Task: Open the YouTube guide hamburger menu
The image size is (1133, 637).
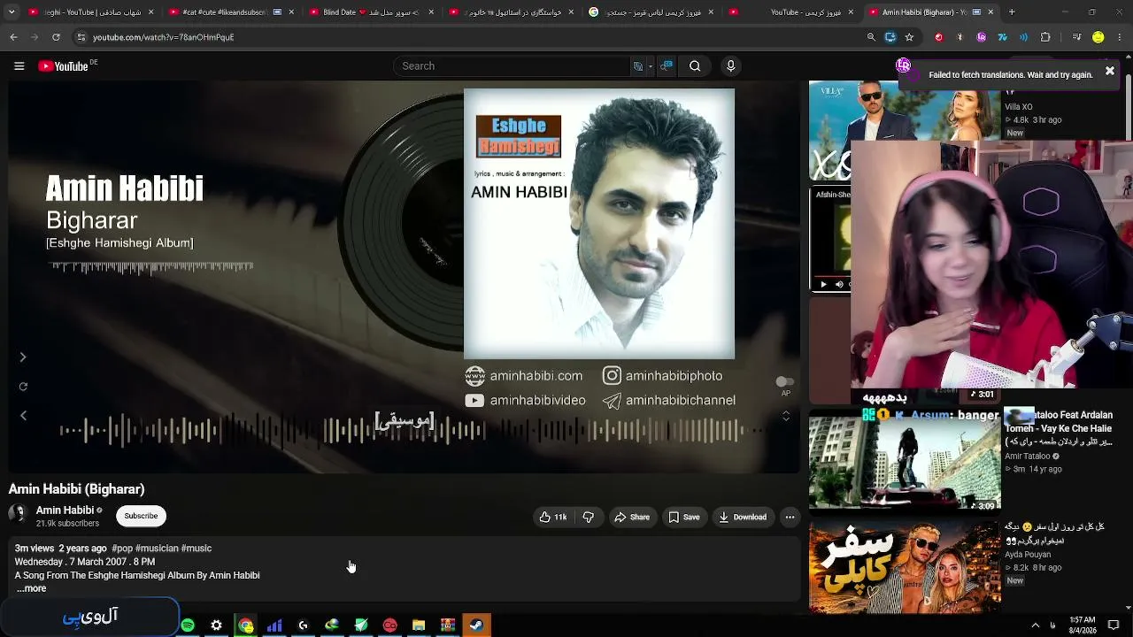Action: [19, 66]
